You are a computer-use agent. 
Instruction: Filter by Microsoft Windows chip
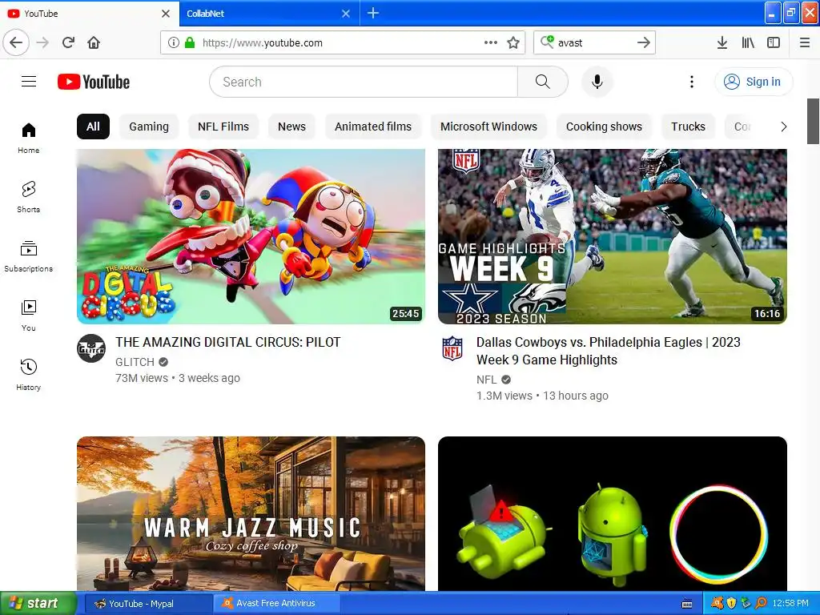(x=488, y=127)
